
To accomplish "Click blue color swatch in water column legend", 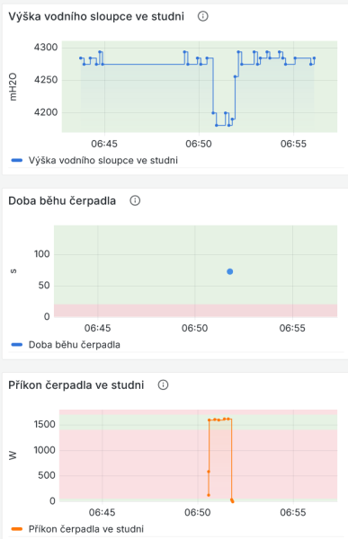I will [16, 160].
